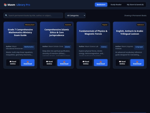This screenshot has width=150, height=113.
Task: Click the 'Master multi-step linear equations' description
Action: (x=19, y=54)
